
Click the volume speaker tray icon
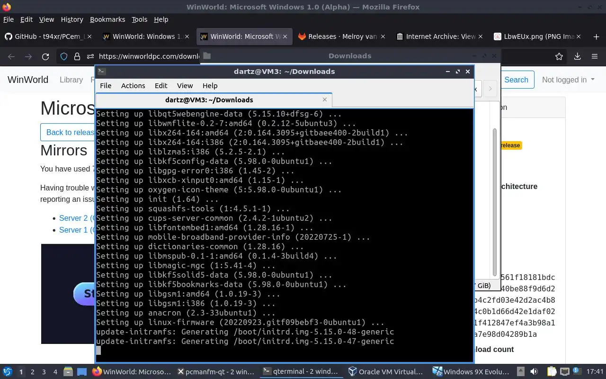[534, 372]
